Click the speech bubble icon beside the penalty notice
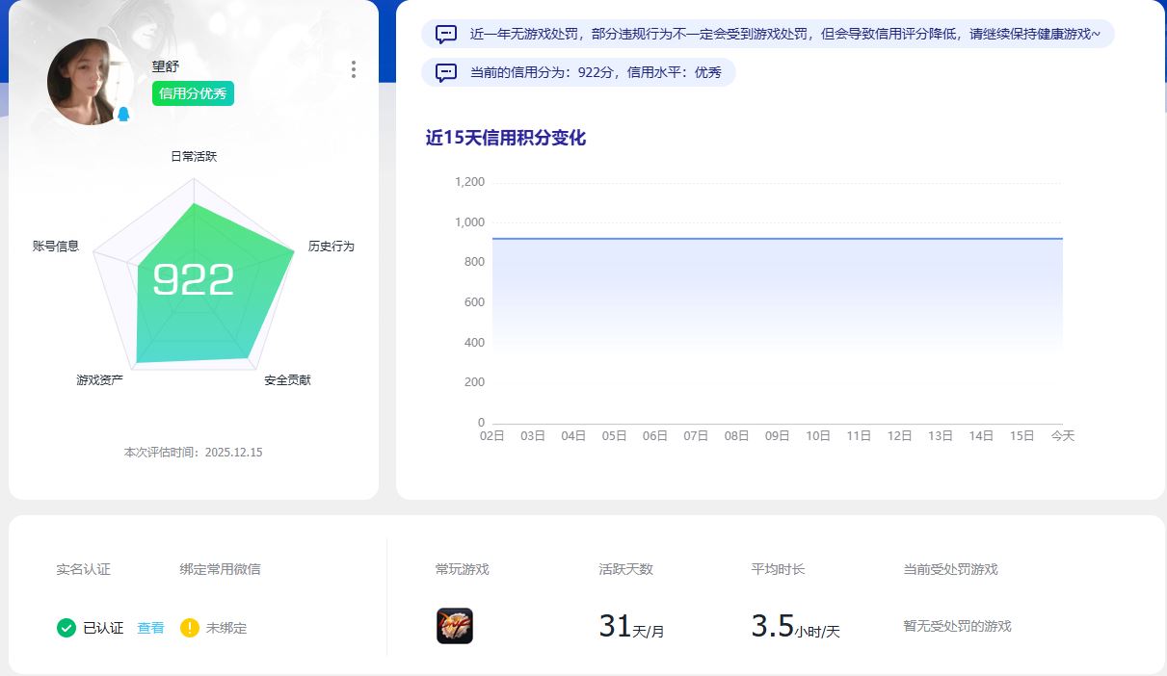This screenshot has width=1167, height=676. coord(444,34)
